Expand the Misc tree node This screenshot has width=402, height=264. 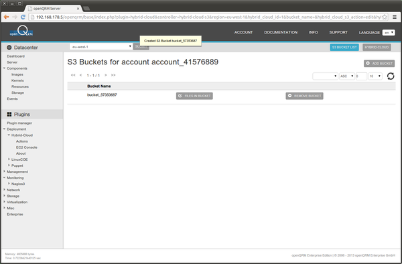pyautogui.click(x=4, y=208)
